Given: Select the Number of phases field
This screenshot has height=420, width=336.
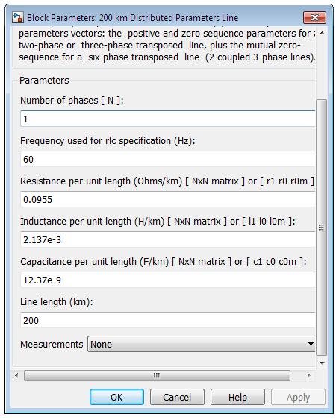Looking at the screenshot, I should click(168, 119).
